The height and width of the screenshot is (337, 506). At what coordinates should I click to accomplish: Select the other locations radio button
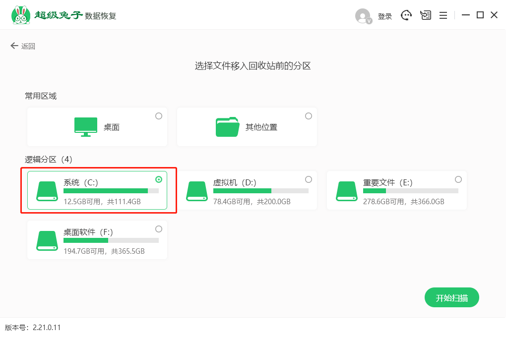[309, 116]
